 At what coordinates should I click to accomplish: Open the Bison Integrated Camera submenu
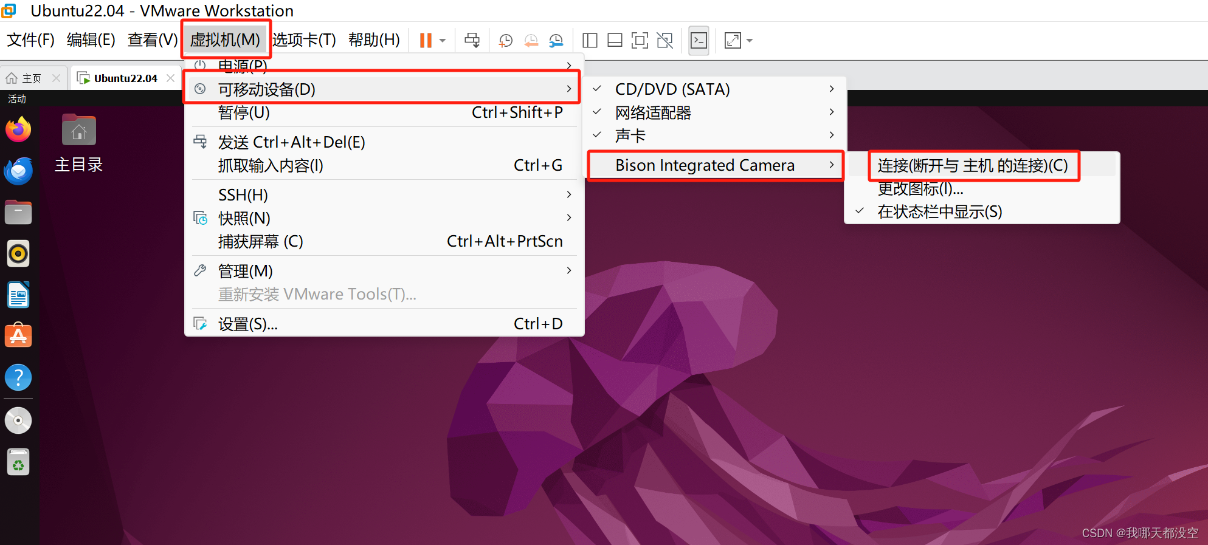click(x=715, y=165)
